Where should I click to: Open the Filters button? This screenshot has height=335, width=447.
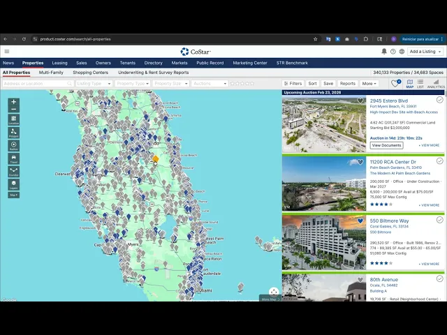[293, 84]
